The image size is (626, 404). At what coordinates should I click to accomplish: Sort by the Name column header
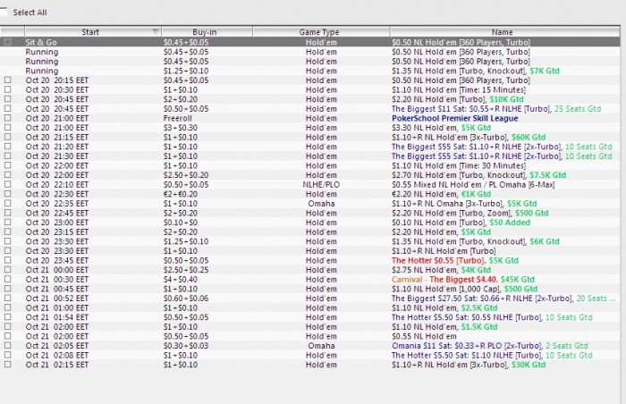[x=504, y=32]
